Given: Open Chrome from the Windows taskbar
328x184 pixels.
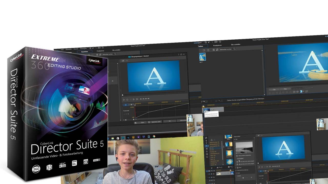Looking at the screenshot, I should [154, 136].
